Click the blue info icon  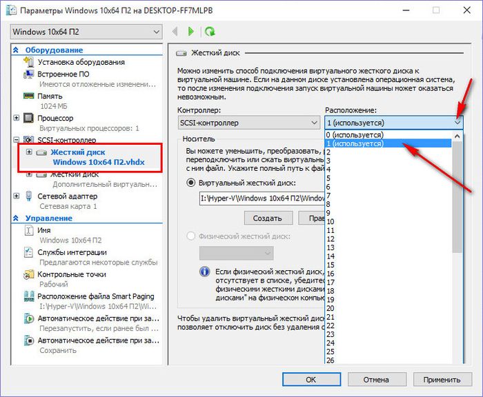coord(205,272)
